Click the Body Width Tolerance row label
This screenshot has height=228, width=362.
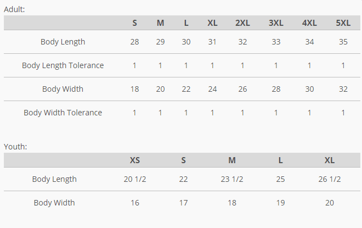click(x=63, y=113)
